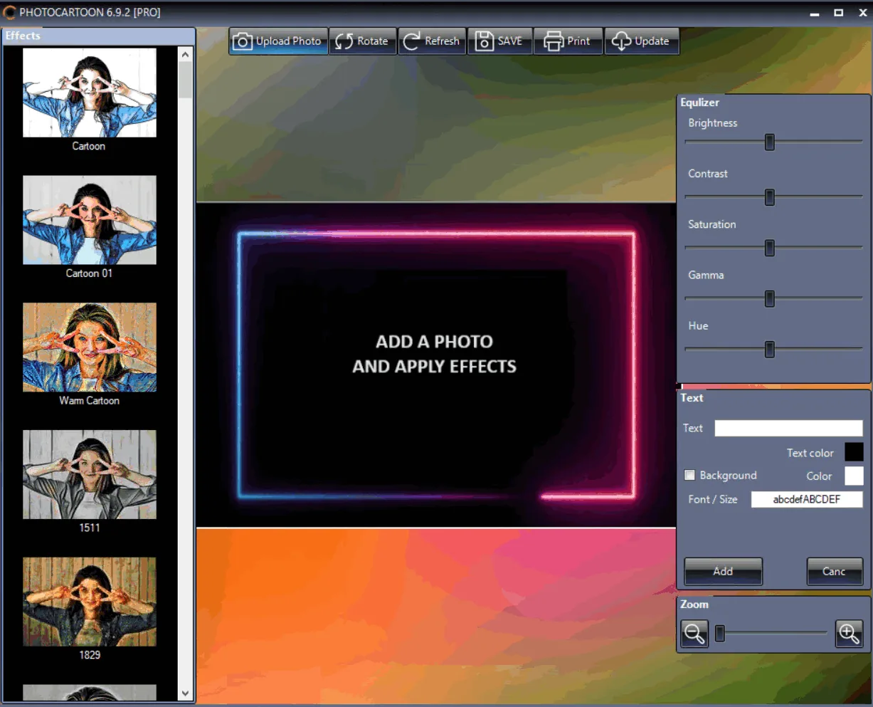Image resolution: width=873 pixels, height=707 pixels.
Task: Choose the 1511 effect thumbnail
Action: (90, 474)
